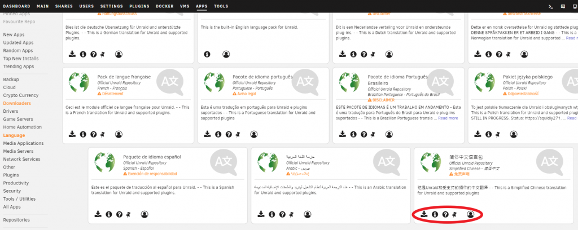The height and width of the screenshot is (230, 578).
Task: Select Tools / Utilities category
Action: click(20, 199)
